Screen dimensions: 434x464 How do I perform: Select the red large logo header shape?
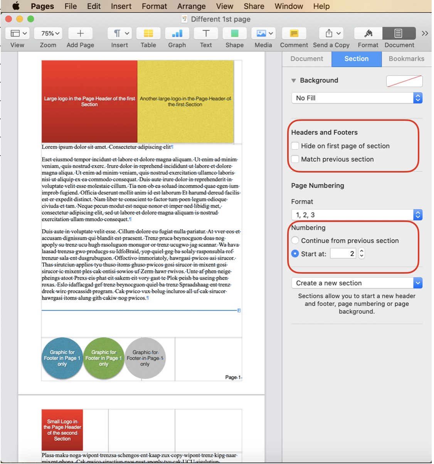pyautogui.click(x=89, y=102)
